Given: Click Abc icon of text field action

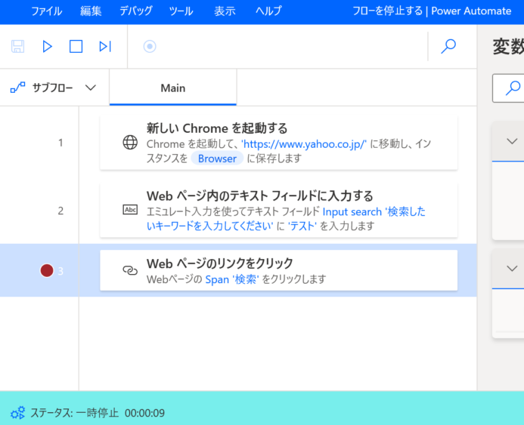Looking at the screenshot, I should click(130, 210).
